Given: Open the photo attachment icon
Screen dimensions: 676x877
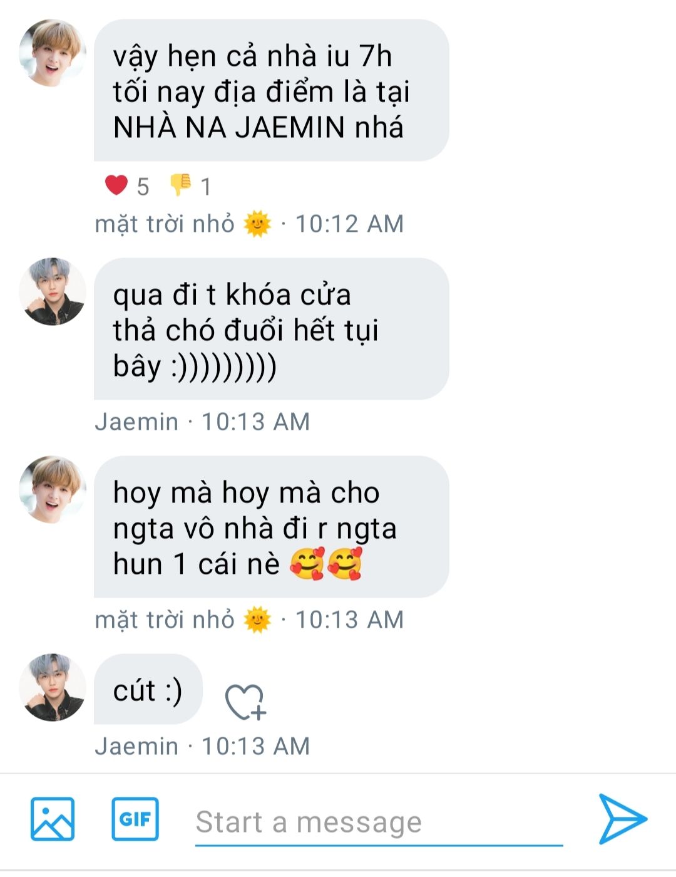Looking at the screenshot, I should [x=53, y=819].
